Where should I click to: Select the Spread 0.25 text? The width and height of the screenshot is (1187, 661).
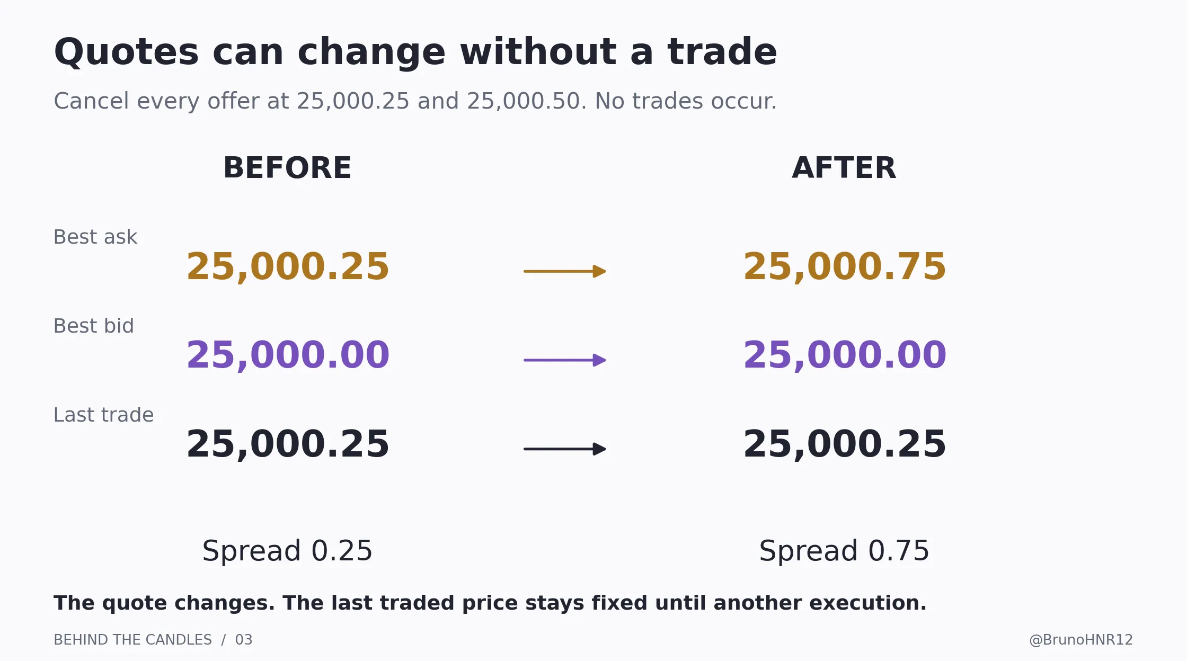click(x=287, y=551)
